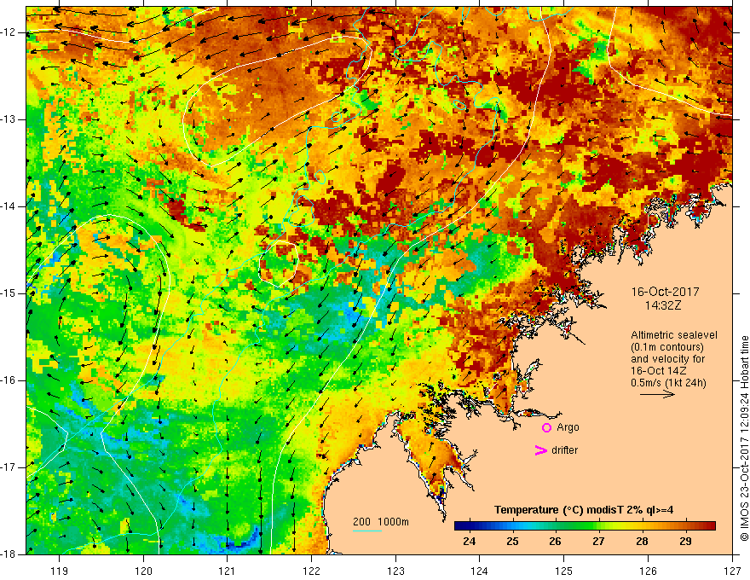Click the temperature colorbar near 27 degrees
Screen dimensions: 750x580
click(598, 526)
